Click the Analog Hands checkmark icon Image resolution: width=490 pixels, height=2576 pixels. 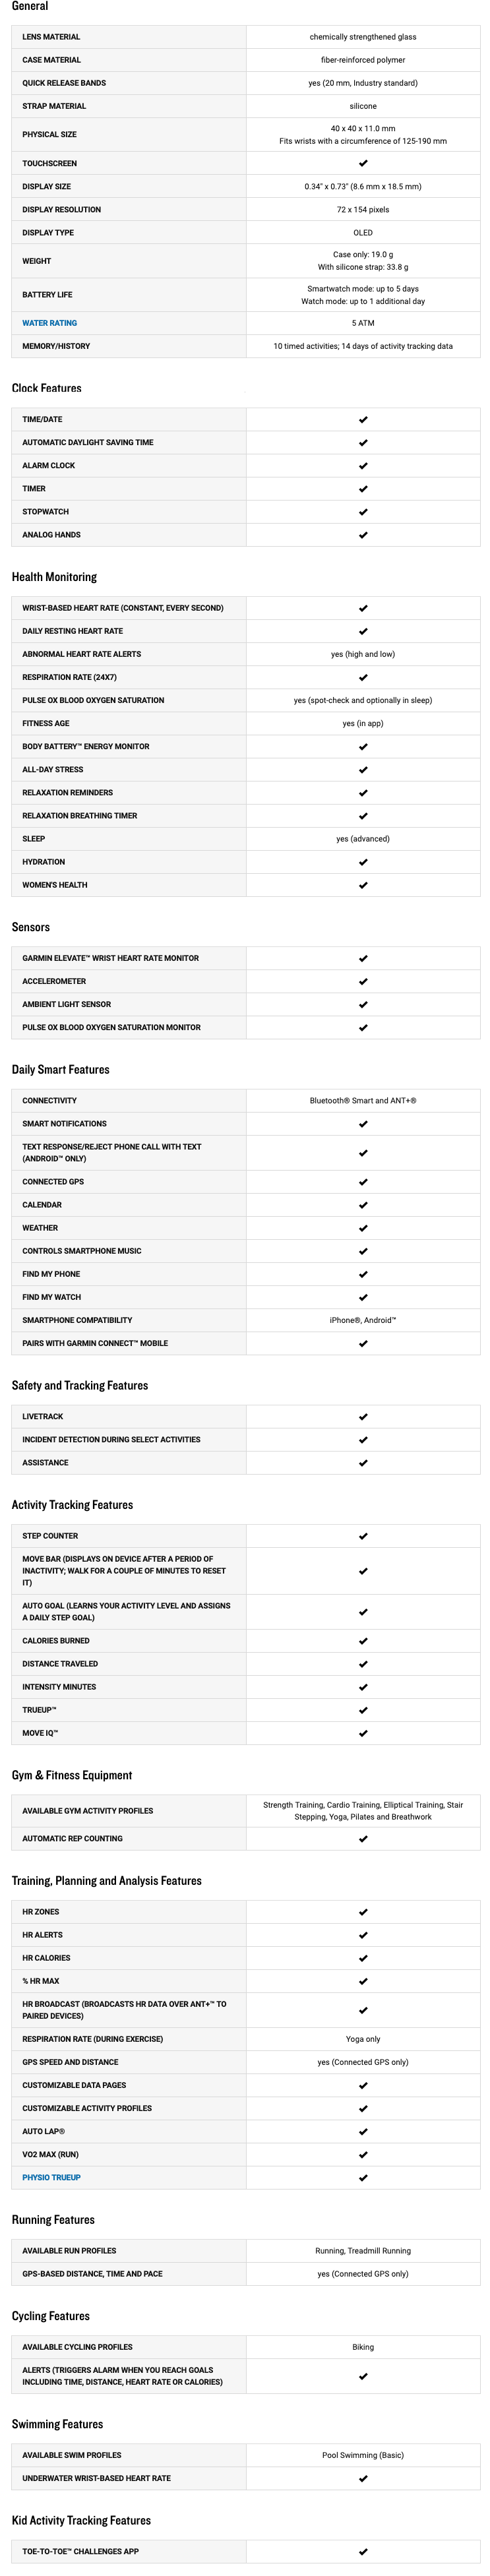pyautogui.click(x=363, y=535)
